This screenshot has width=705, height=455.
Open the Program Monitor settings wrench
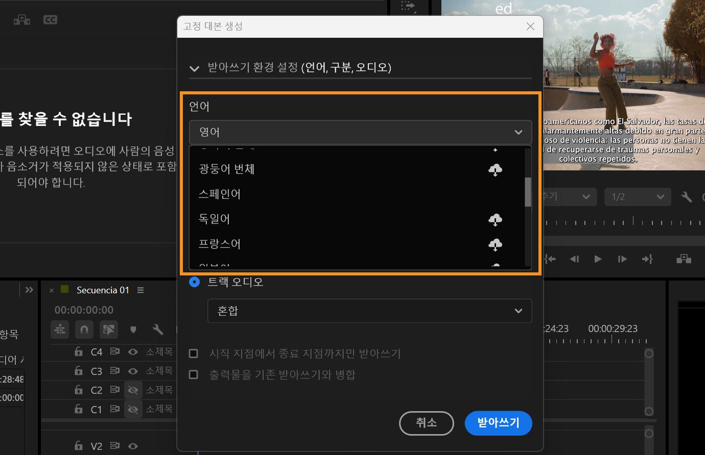686,196
